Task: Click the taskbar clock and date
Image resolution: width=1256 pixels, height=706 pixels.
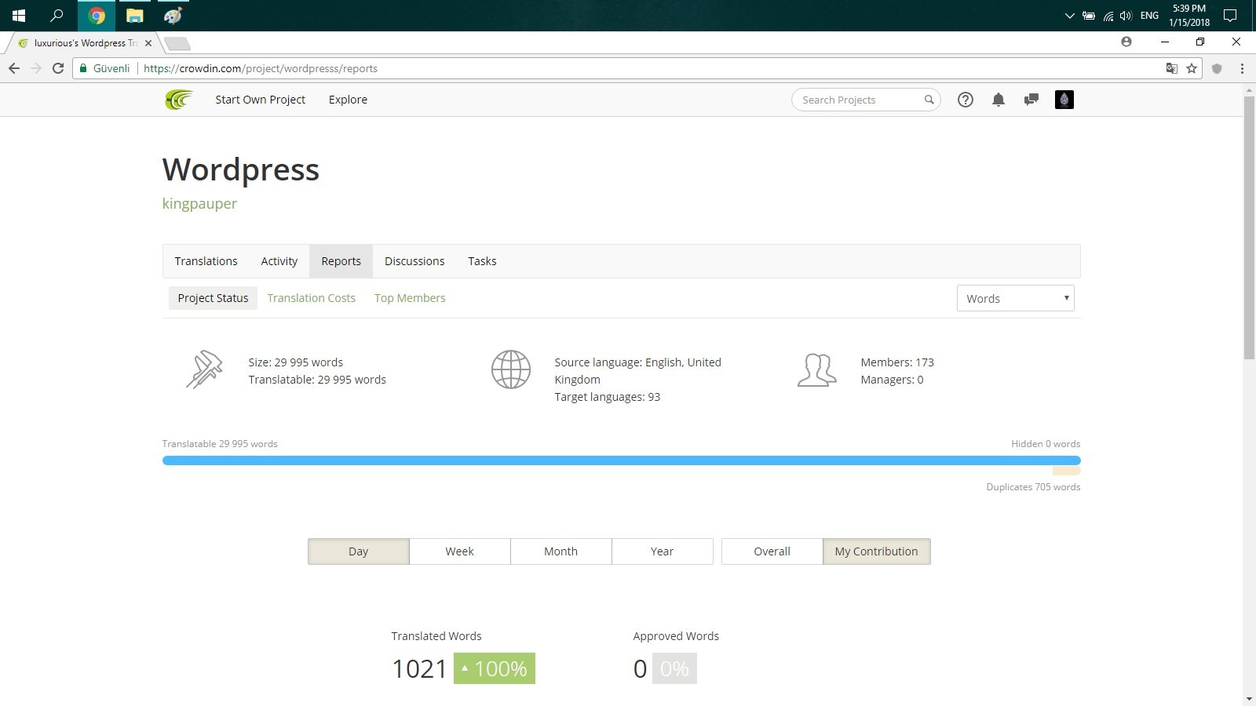Action: 1189,16
